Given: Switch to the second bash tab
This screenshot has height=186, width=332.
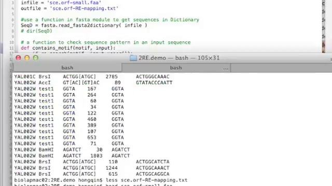Looking at the screenshot, I should coord(176,68).
